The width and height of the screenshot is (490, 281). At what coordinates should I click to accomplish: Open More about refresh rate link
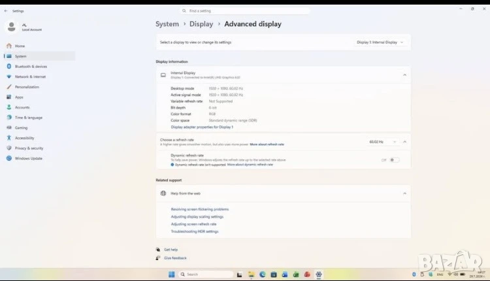267,144
